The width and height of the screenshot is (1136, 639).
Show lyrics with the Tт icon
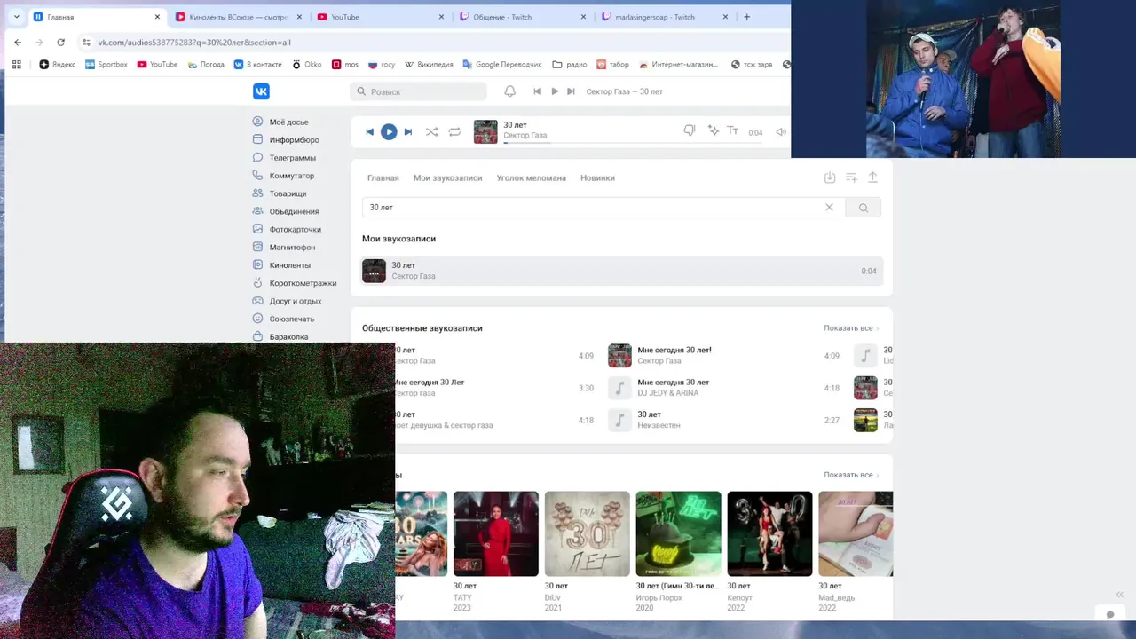(733, 131)
